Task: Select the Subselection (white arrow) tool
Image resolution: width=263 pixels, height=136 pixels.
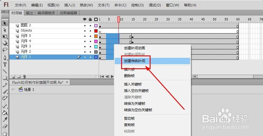Action: pyautogui.click(x=5, y=30)
